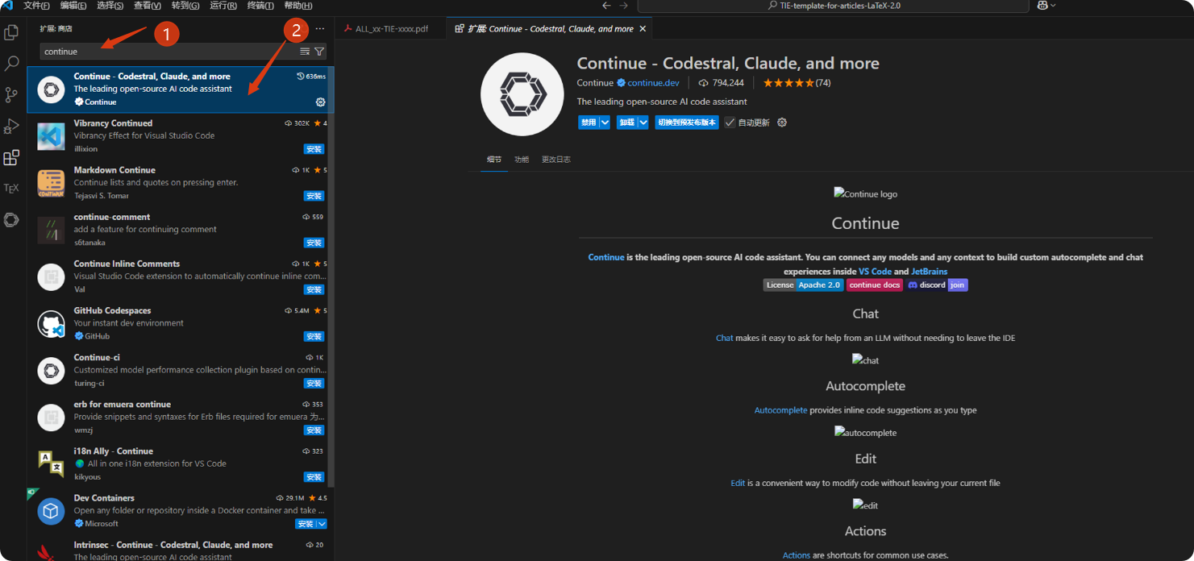This screenshot has width=1194, height=561.
Task: Close the Continue extension editor tab
Action: [x=643, y=29]
